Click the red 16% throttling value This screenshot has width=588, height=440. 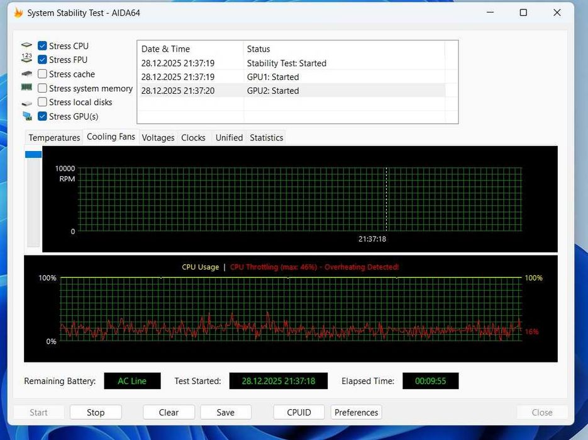click(532, 332)
